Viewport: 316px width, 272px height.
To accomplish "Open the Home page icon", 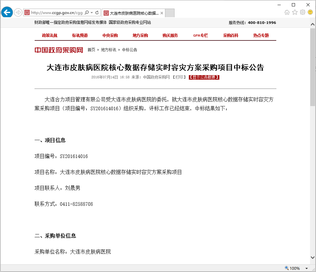I will pos(287,12).
